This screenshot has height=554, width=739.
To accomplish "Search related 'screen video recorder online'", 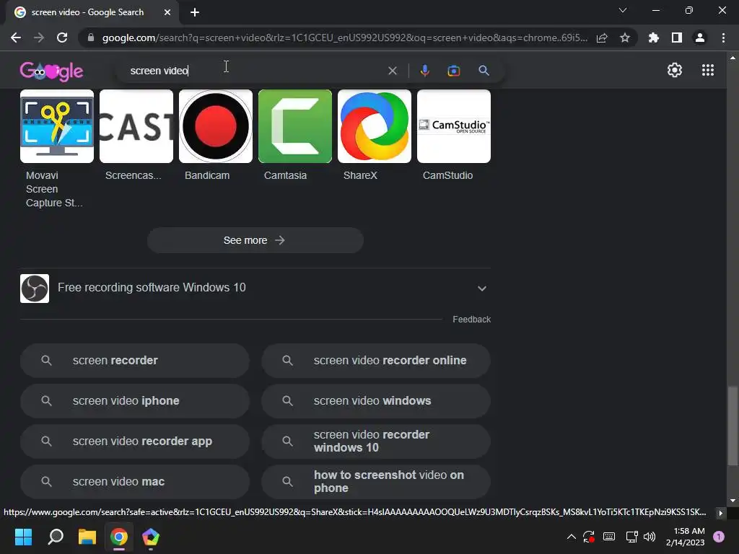I will point(376,361).
